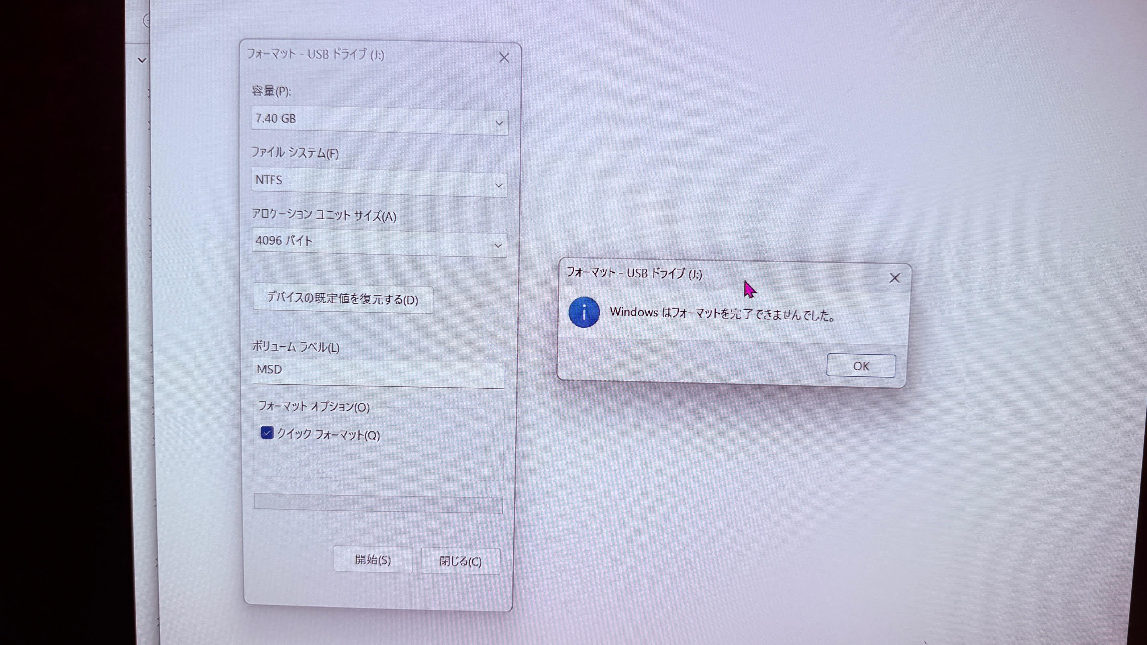Expand the NTFS file system dropdown
The height and width of the screenshot is (645, 1147).
[x=380, y=182]
